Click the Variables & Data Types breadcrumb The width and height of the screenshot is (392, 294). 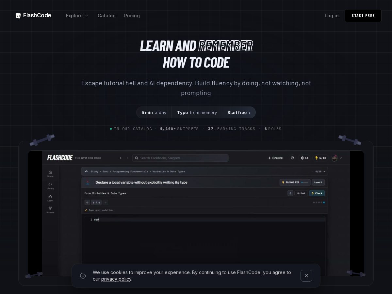coord(169,171)
